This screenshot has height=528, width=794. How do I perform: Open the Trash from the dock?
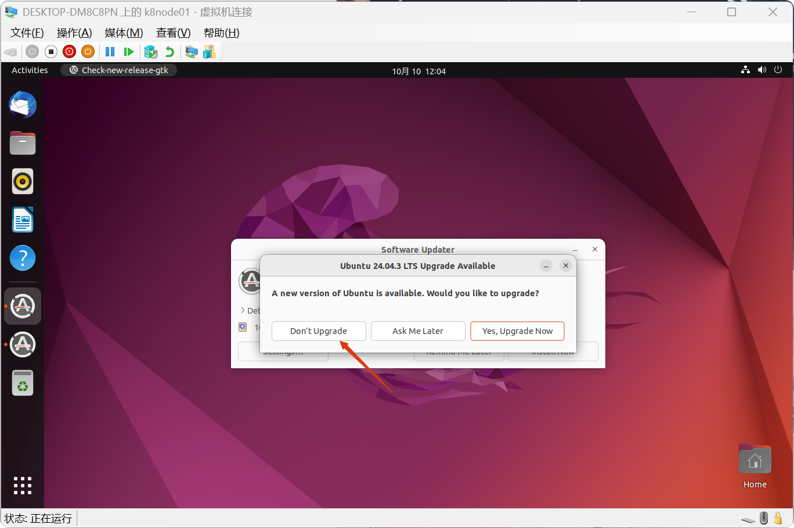tap(23, 383)
